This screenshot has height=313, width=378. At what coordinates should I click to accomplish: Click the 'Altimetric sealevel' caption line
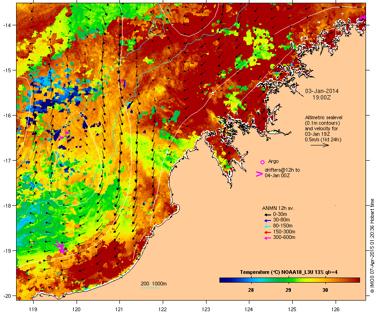[324, 117]
